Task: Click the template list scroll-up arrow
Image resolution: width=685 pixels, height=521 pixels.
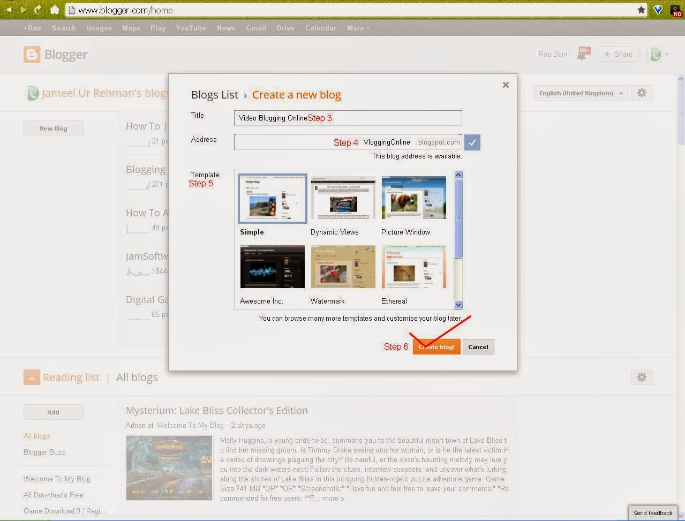Action: pos(458,175)
